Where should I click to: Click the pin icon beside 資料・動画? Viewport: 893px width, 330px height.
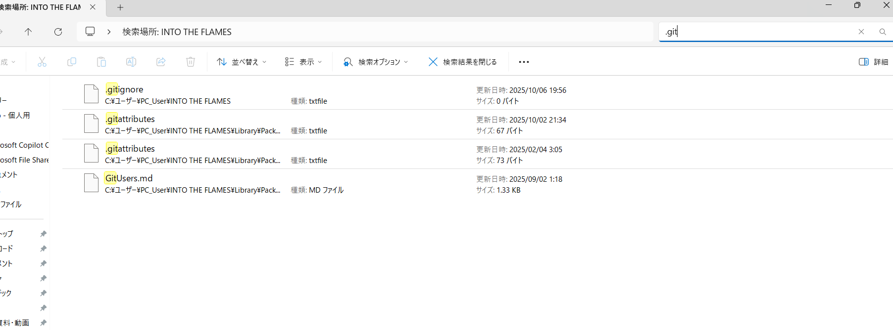(x=44, y=323)
